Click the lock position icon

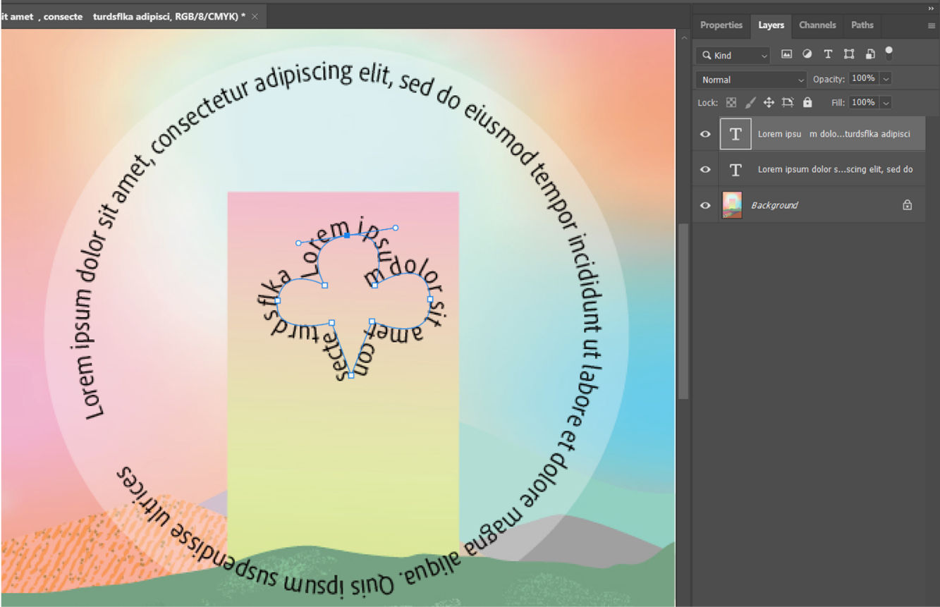[x=769, y=102]
